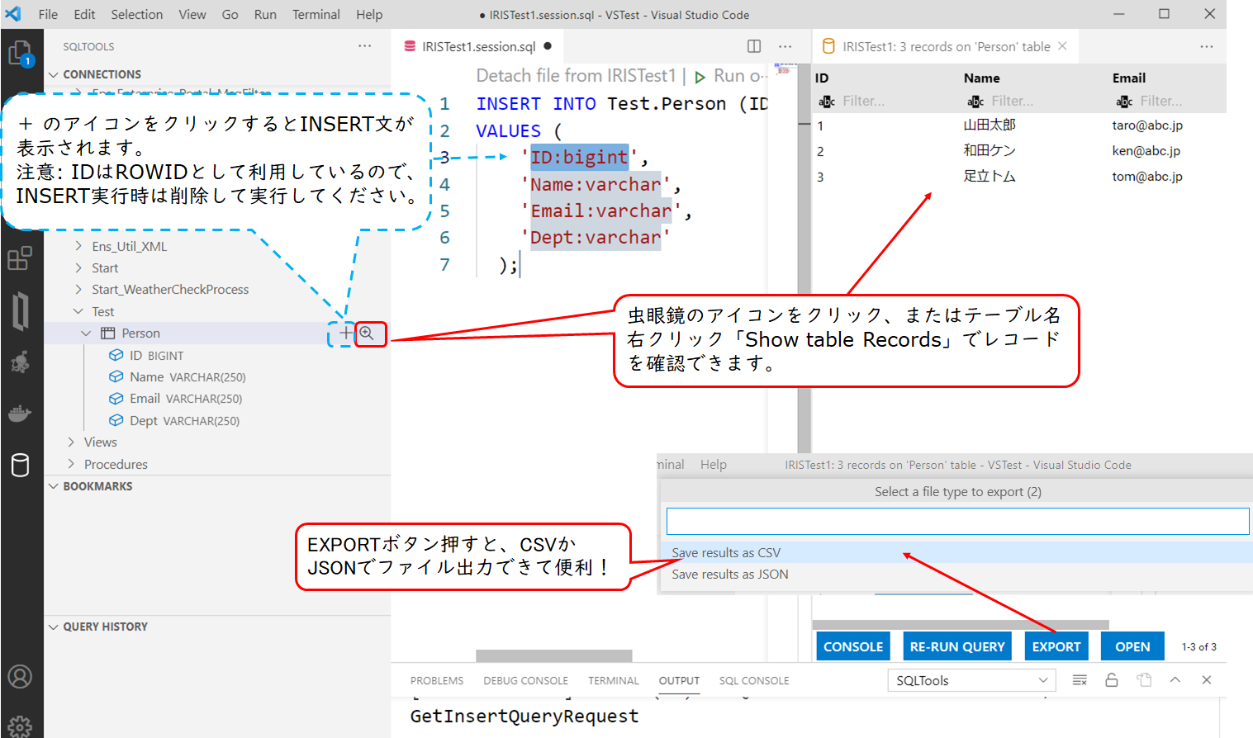Open the Terminal menu
The image size is (1253, 738).
click(x=316, y=14)
